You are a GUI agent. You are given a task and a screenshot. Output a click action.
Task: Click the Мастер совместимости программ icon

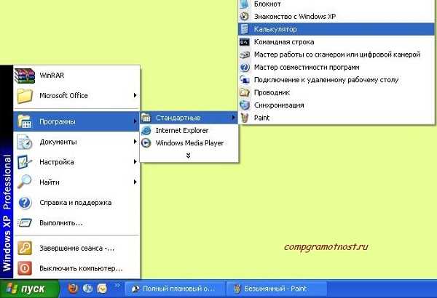[x=245, y=68]
